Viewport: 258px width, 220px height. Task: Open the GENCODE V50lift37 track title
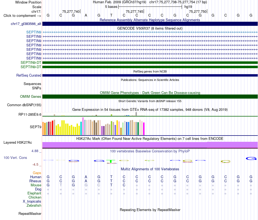pos(150,28)
